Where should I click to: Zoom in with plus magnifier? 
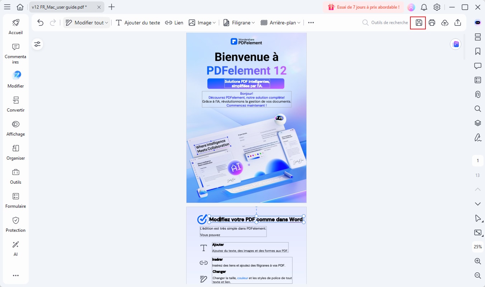point(477,261)
